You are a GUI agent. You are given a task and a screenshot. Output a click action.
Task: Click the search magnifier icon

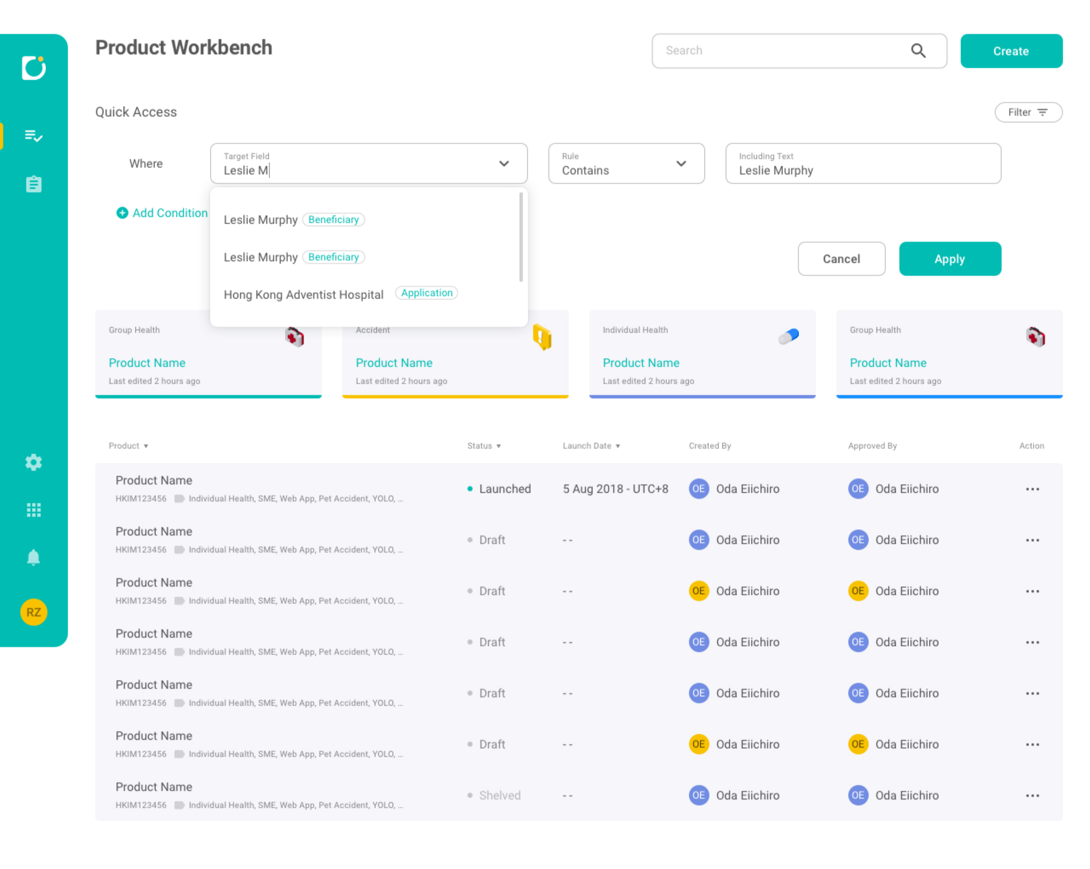(917, 51)
